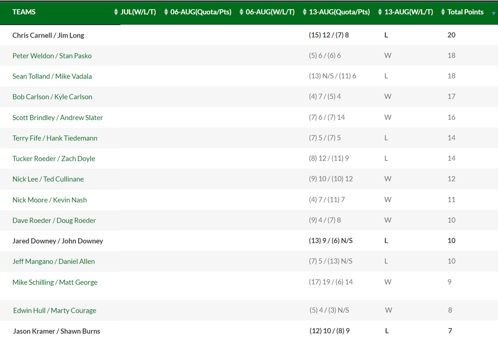498x339 pixels.
Task: Open Peter Weldon / Stan Pasko team link
Action: coord(52,56)
